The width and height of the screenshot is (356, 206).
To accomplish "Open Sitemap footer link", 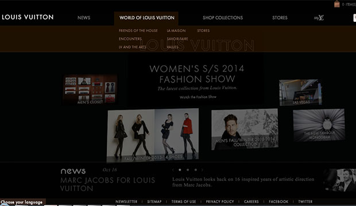I will [x=154, y=201].
